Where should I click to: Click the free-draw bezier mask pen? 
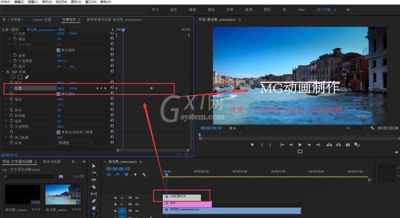27,77
